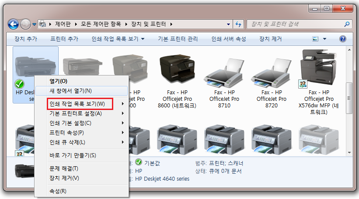Image resolution: width=359 pixels, height=199 pixels.
Task: Choose 장치 제거(V) in context menu
Action: click(81, 178)
